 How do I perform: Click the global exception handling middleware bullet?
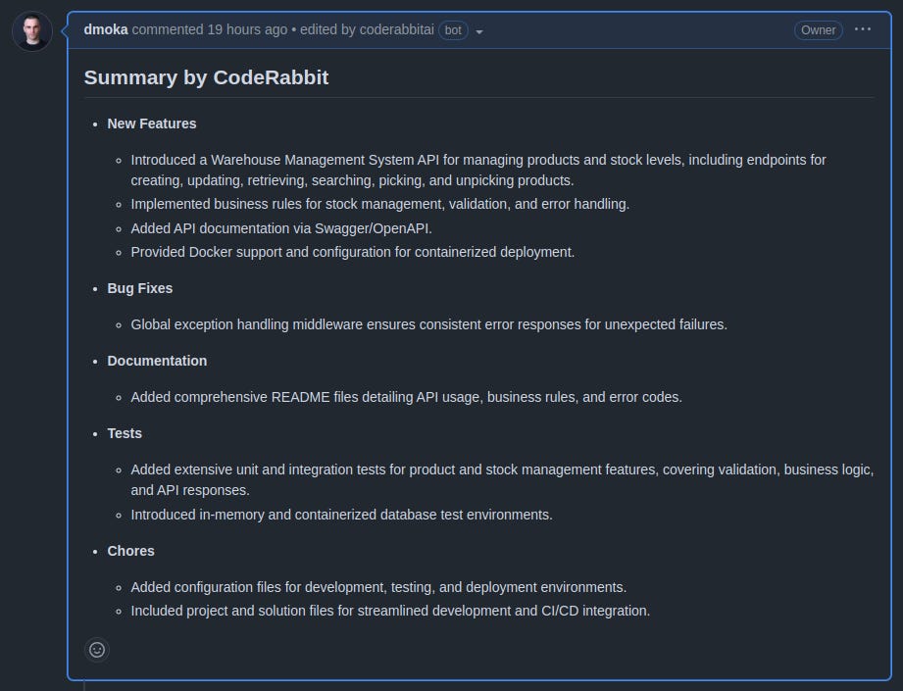[x=429, y=324]
